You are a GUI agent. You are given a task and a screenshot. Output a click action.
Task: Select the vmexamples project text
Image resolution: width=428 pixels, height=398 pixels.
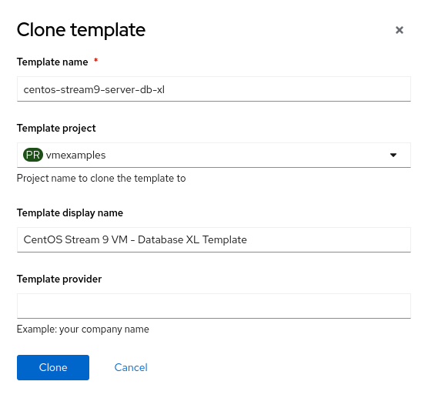(75, 155)
